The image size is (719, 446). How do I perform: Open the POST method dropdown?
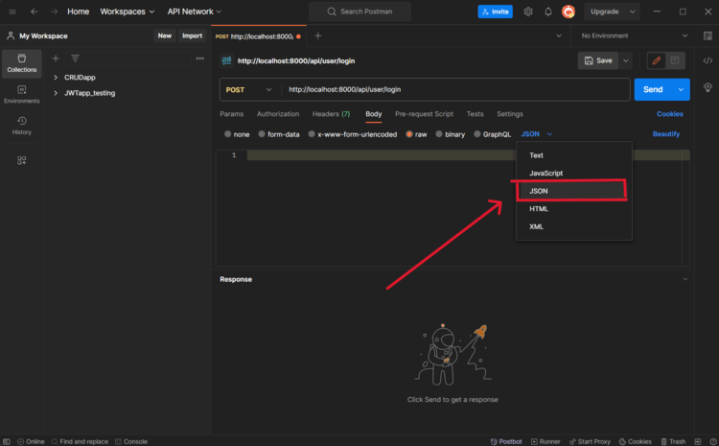248,89
